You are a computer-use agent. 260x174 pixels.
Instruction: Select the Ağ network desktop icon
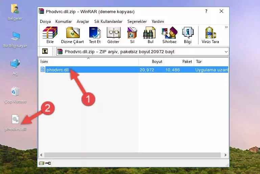[x=15, y=67]
